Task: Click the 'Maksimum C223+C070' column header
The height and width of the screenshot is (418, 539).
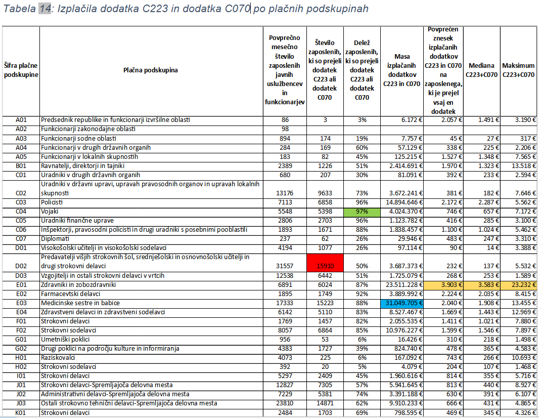Action: click(519, 70)
